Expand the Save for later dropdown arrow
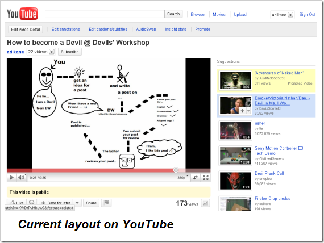 pos(77,203)
